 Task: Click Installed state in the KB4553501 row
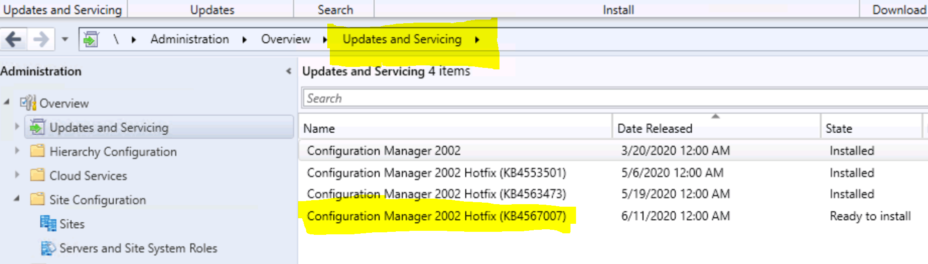[852, 173]
